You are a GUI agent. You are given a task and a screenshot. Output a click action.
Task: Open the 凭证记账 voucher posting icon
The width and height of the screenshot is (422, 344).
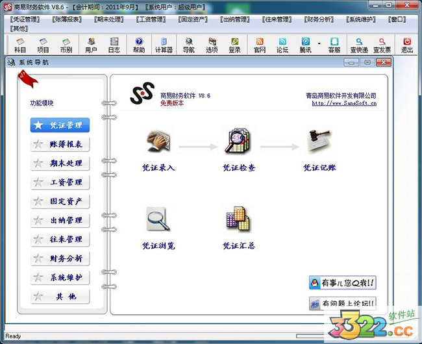click(x=319, y=141)
